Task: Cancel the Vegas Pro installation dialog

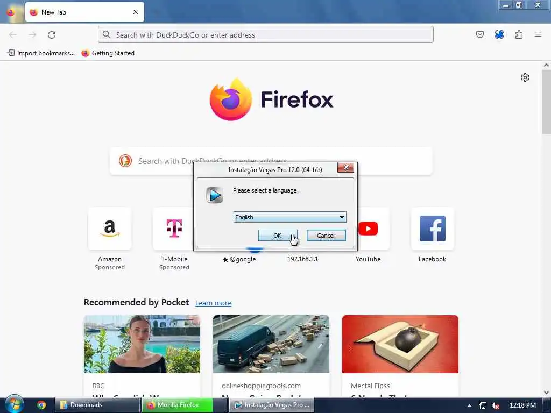Action: pos(326,236)
